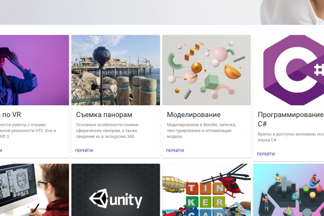Click the Программирование C# heading
The height and width of the screenshot is (216, 324).
[291, 119]
